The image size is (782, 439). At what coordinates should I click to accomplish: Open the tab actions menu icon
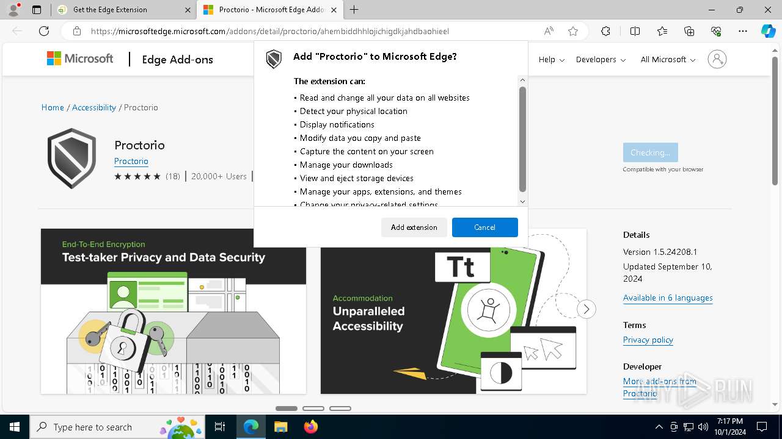(37, 10)
